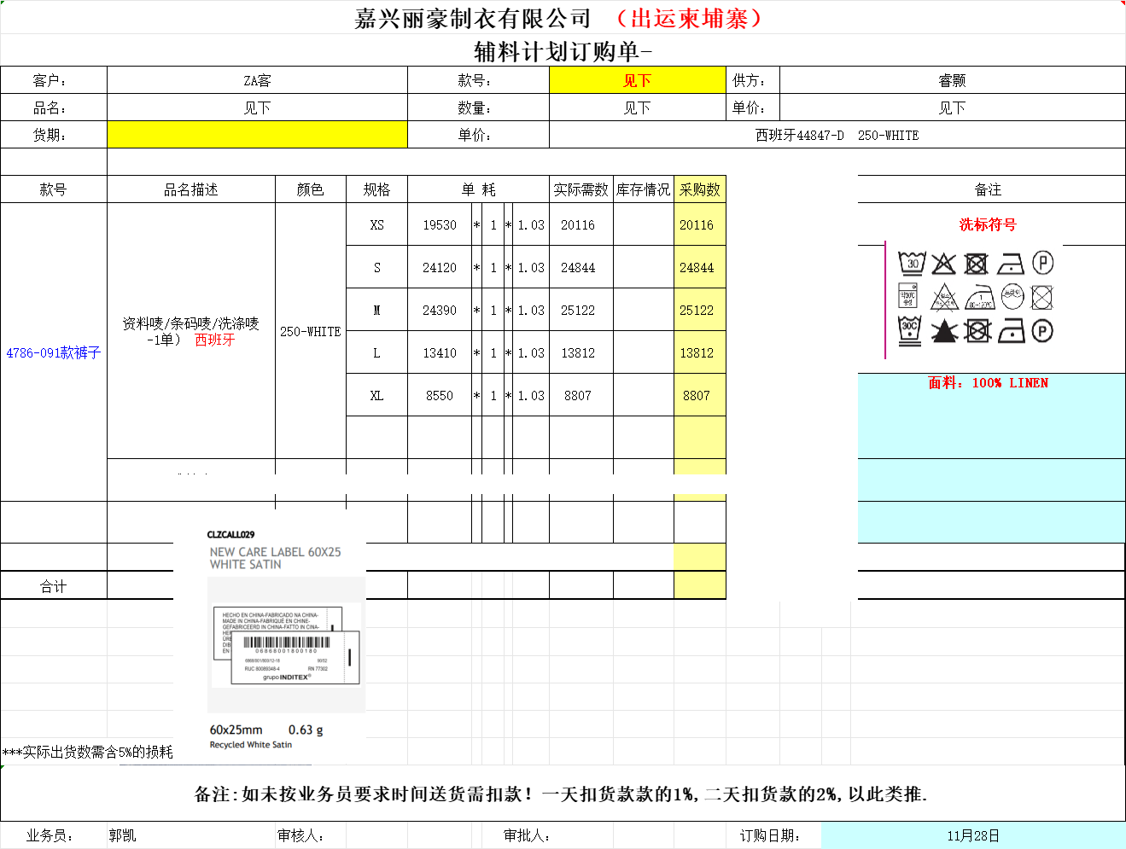Screen dimensions: 1126x849
Task: Click the salesperson name 郭凯
Action: point(122,835)
